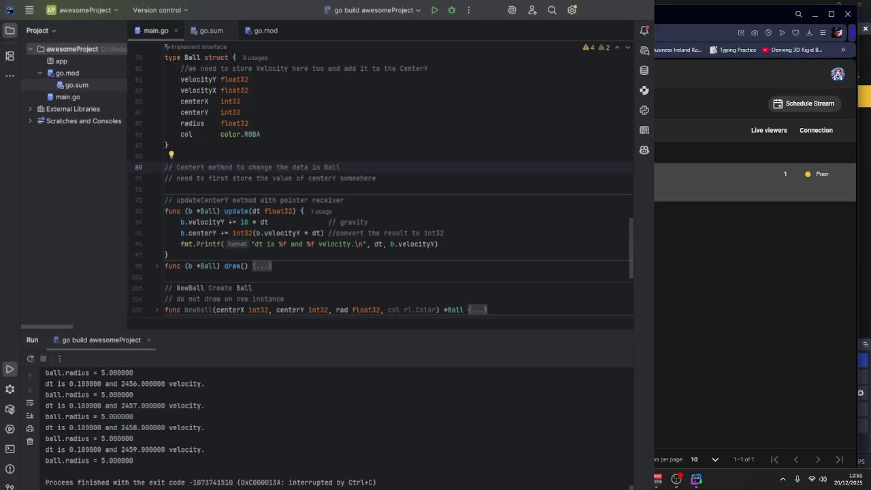The image size is (871, 490).
Task: Toggle soft-wrap in Run console
Action: point(30,403)
